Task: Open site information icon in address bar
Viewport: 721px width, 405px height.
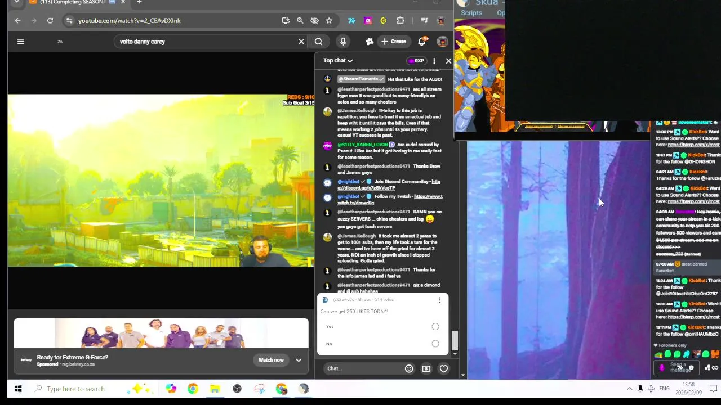Action: click(69, 21)
